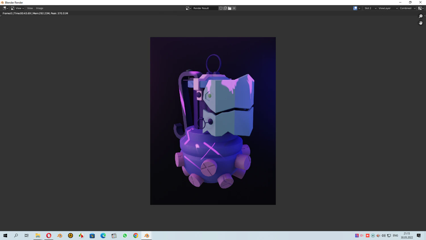Viewport: 426px width, 240px height.
Task: Switch ENG input language
Action: [395, 235]
